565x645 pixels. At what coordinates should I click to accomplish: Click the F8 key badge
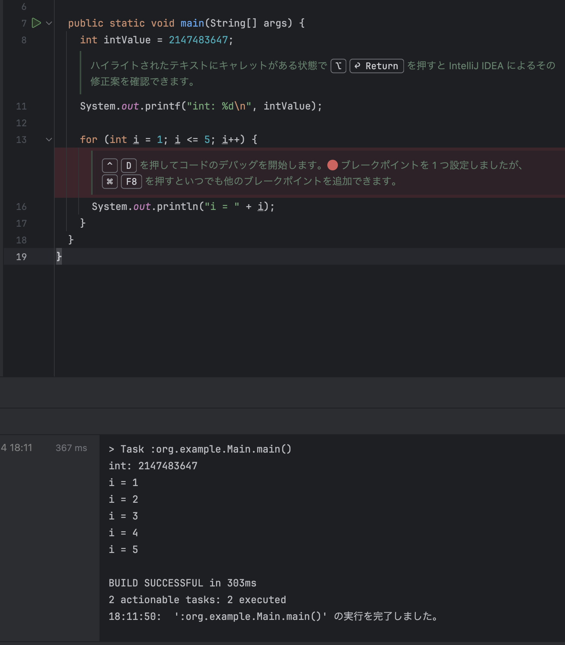point(131,181)
